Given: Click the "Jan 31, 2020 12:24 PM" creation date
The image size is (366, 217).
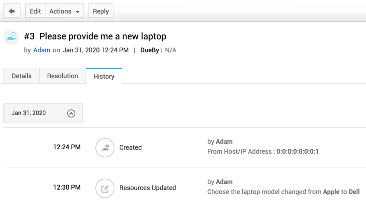Looking at the screenshot, I should [95, 50].
